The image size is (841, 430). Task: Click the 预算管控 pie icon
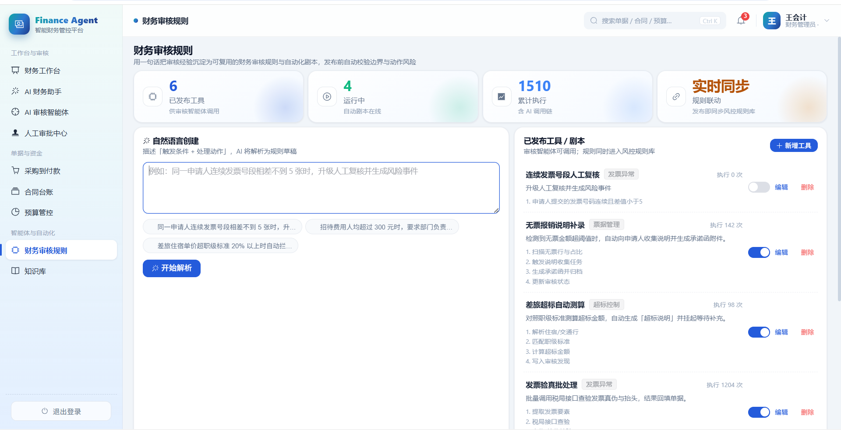[15, 212]
